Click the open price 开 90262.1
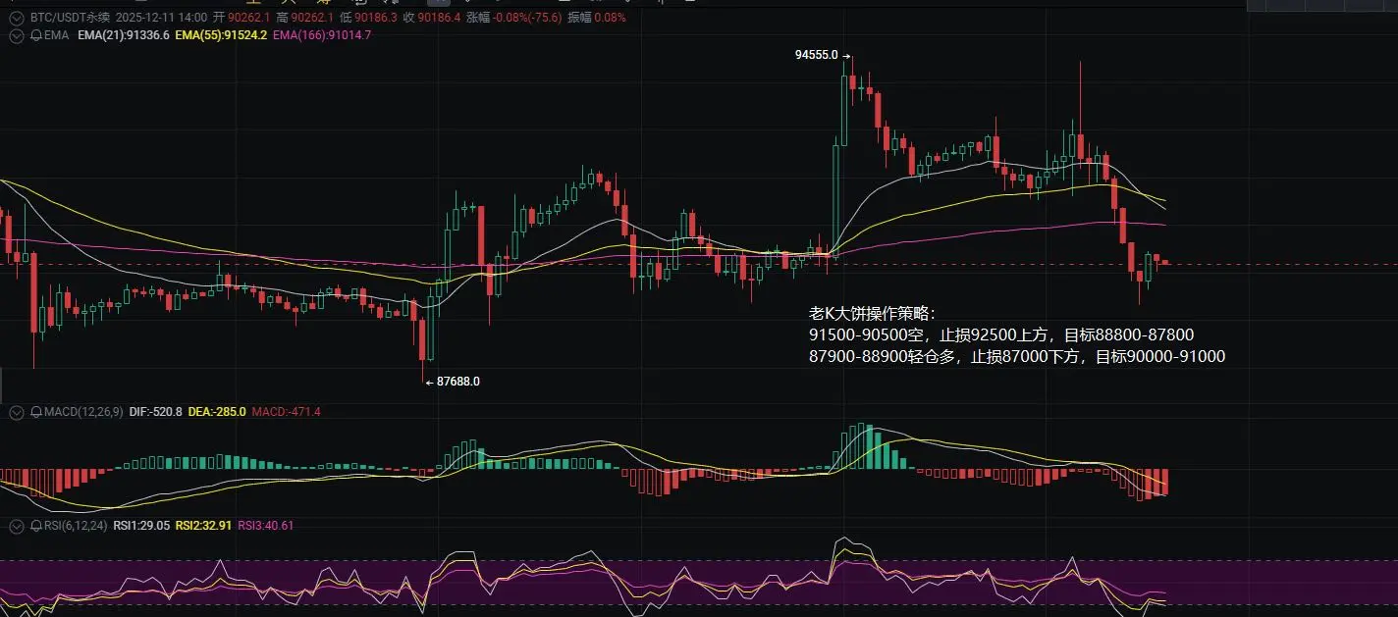 242,18
